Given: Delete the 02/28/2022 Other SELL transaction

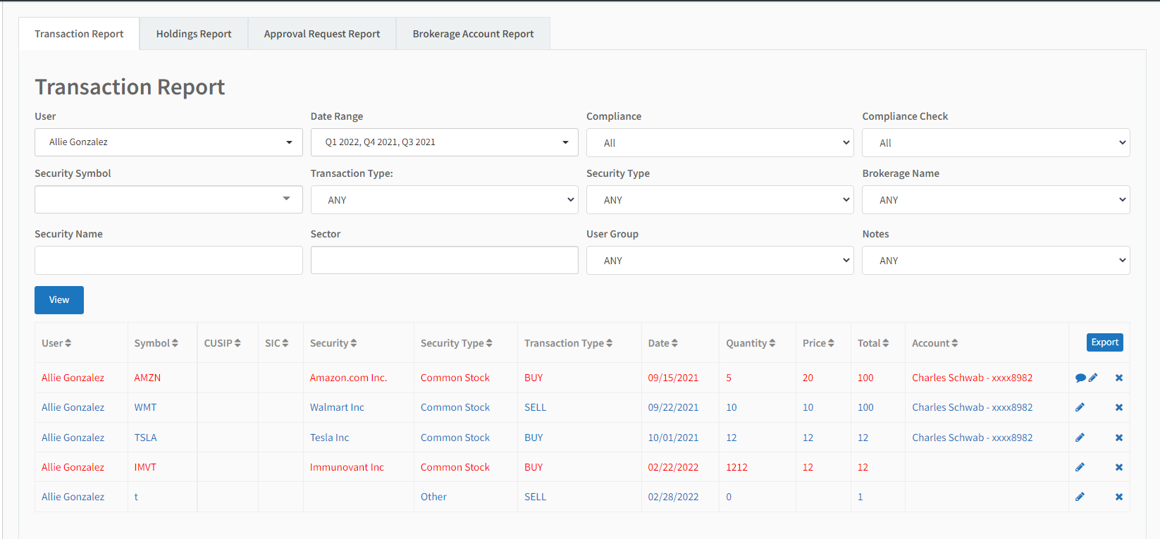Looking at the screenshot, I should [x=1119, y=497].
